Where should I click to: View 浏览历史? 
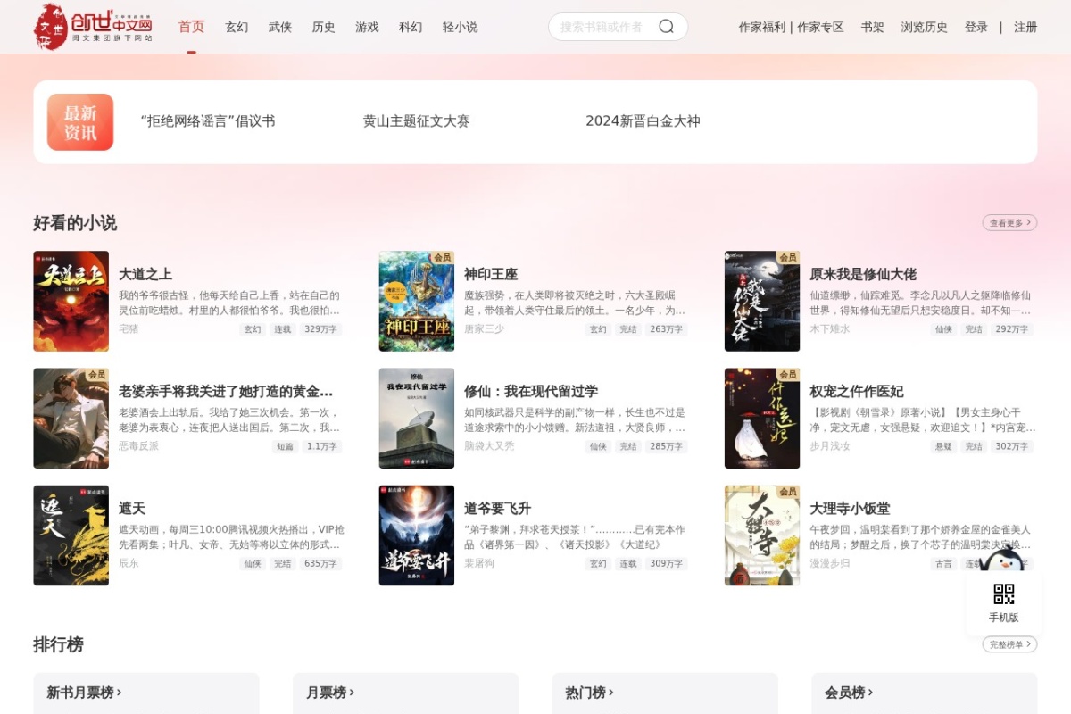click(x=925, y=27)
